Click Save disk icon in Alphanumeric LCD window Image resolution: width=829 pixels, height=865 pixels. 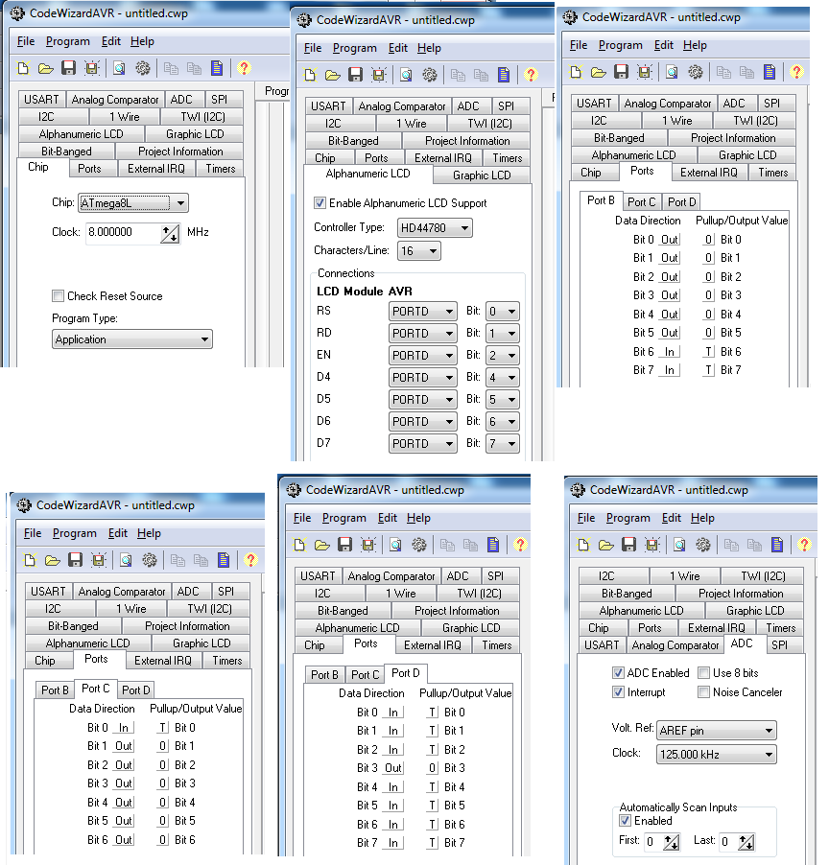[355, 75]
